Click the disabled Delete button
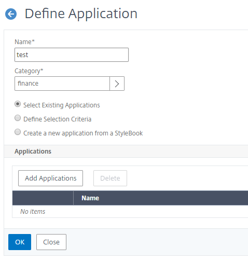Image resolution: width=248 pixels, height=275 pixels. [110, 178]
